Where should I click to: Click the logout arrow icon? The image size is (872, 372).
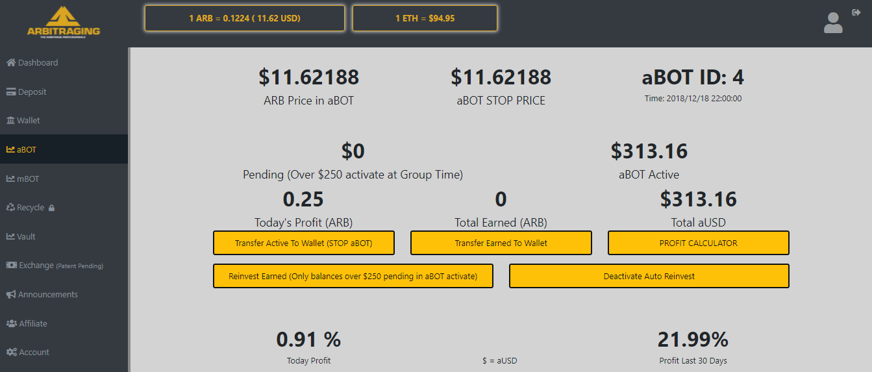(856, 12)
